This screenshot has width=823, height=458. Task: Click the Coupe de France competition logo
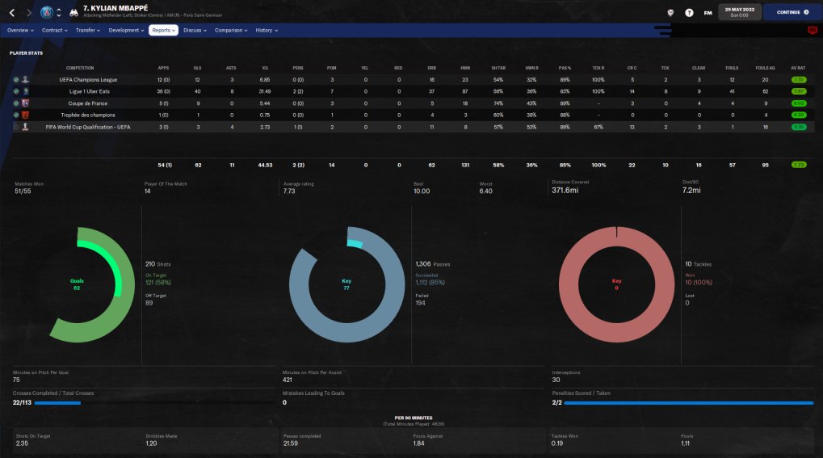(x=25, y=103)
